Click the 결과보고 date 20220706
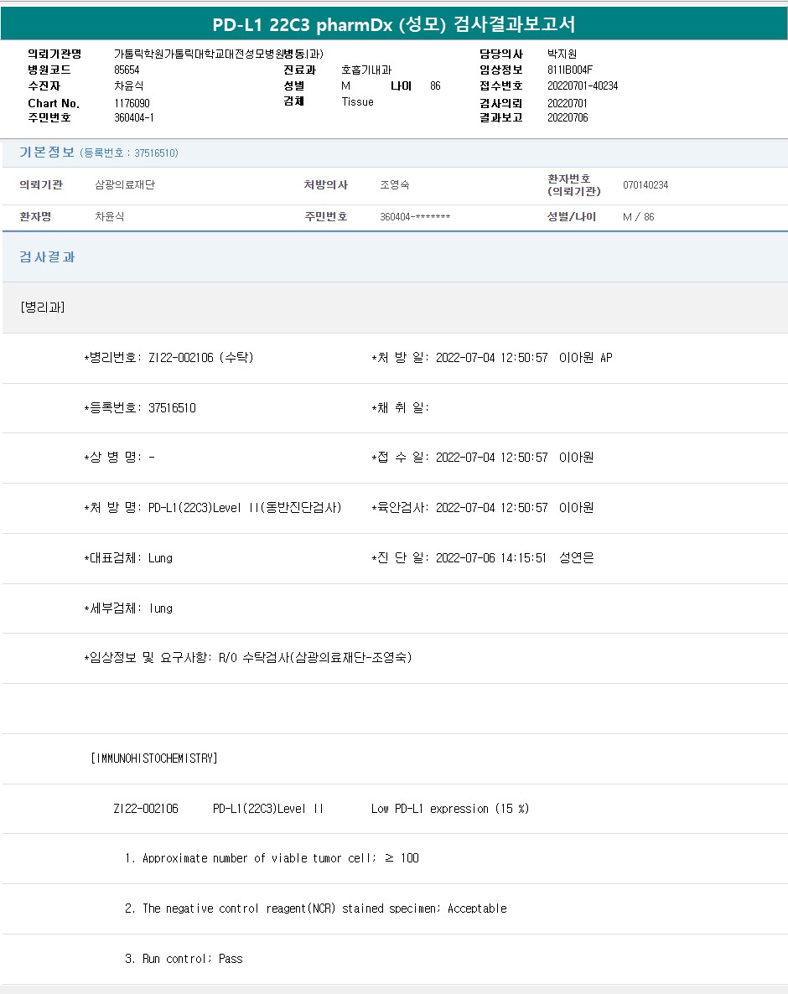This screenshot has width=788, height=994. click(x=568, y=118)
